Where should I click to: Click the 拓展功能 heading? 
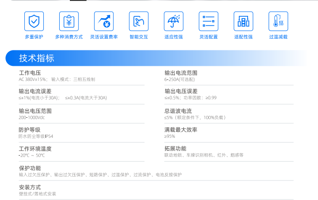tap(175, 149)
